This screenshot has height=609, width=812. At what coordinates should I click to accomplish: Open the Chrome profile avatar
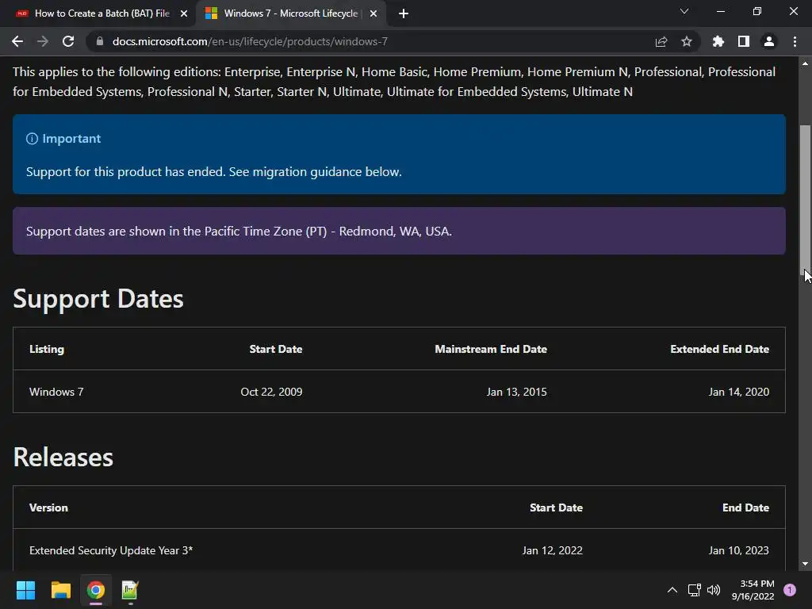point(769,41)
